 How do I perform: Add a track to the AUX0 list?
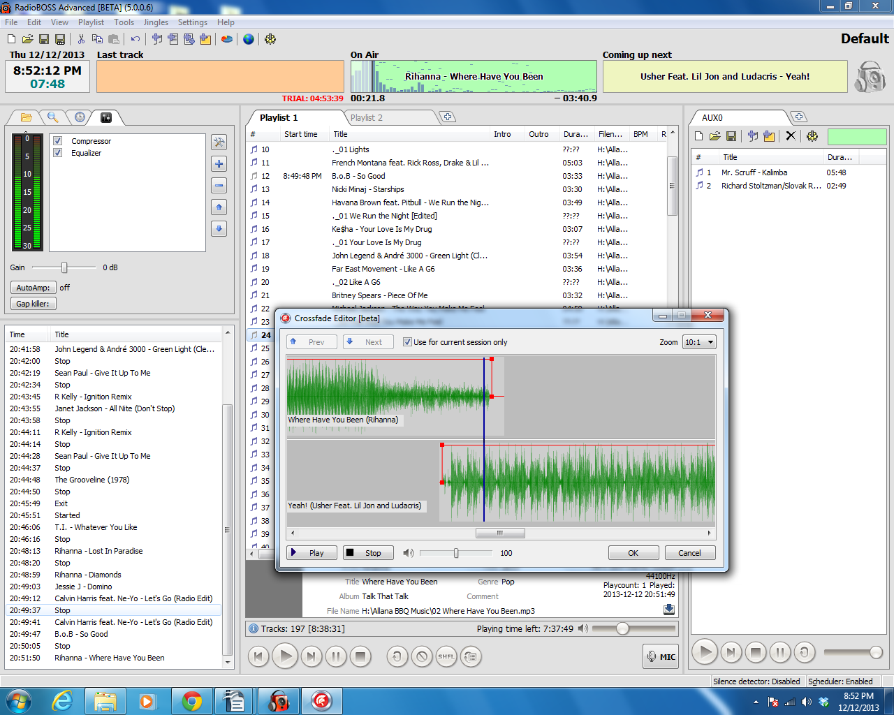[x=752, y=136]
